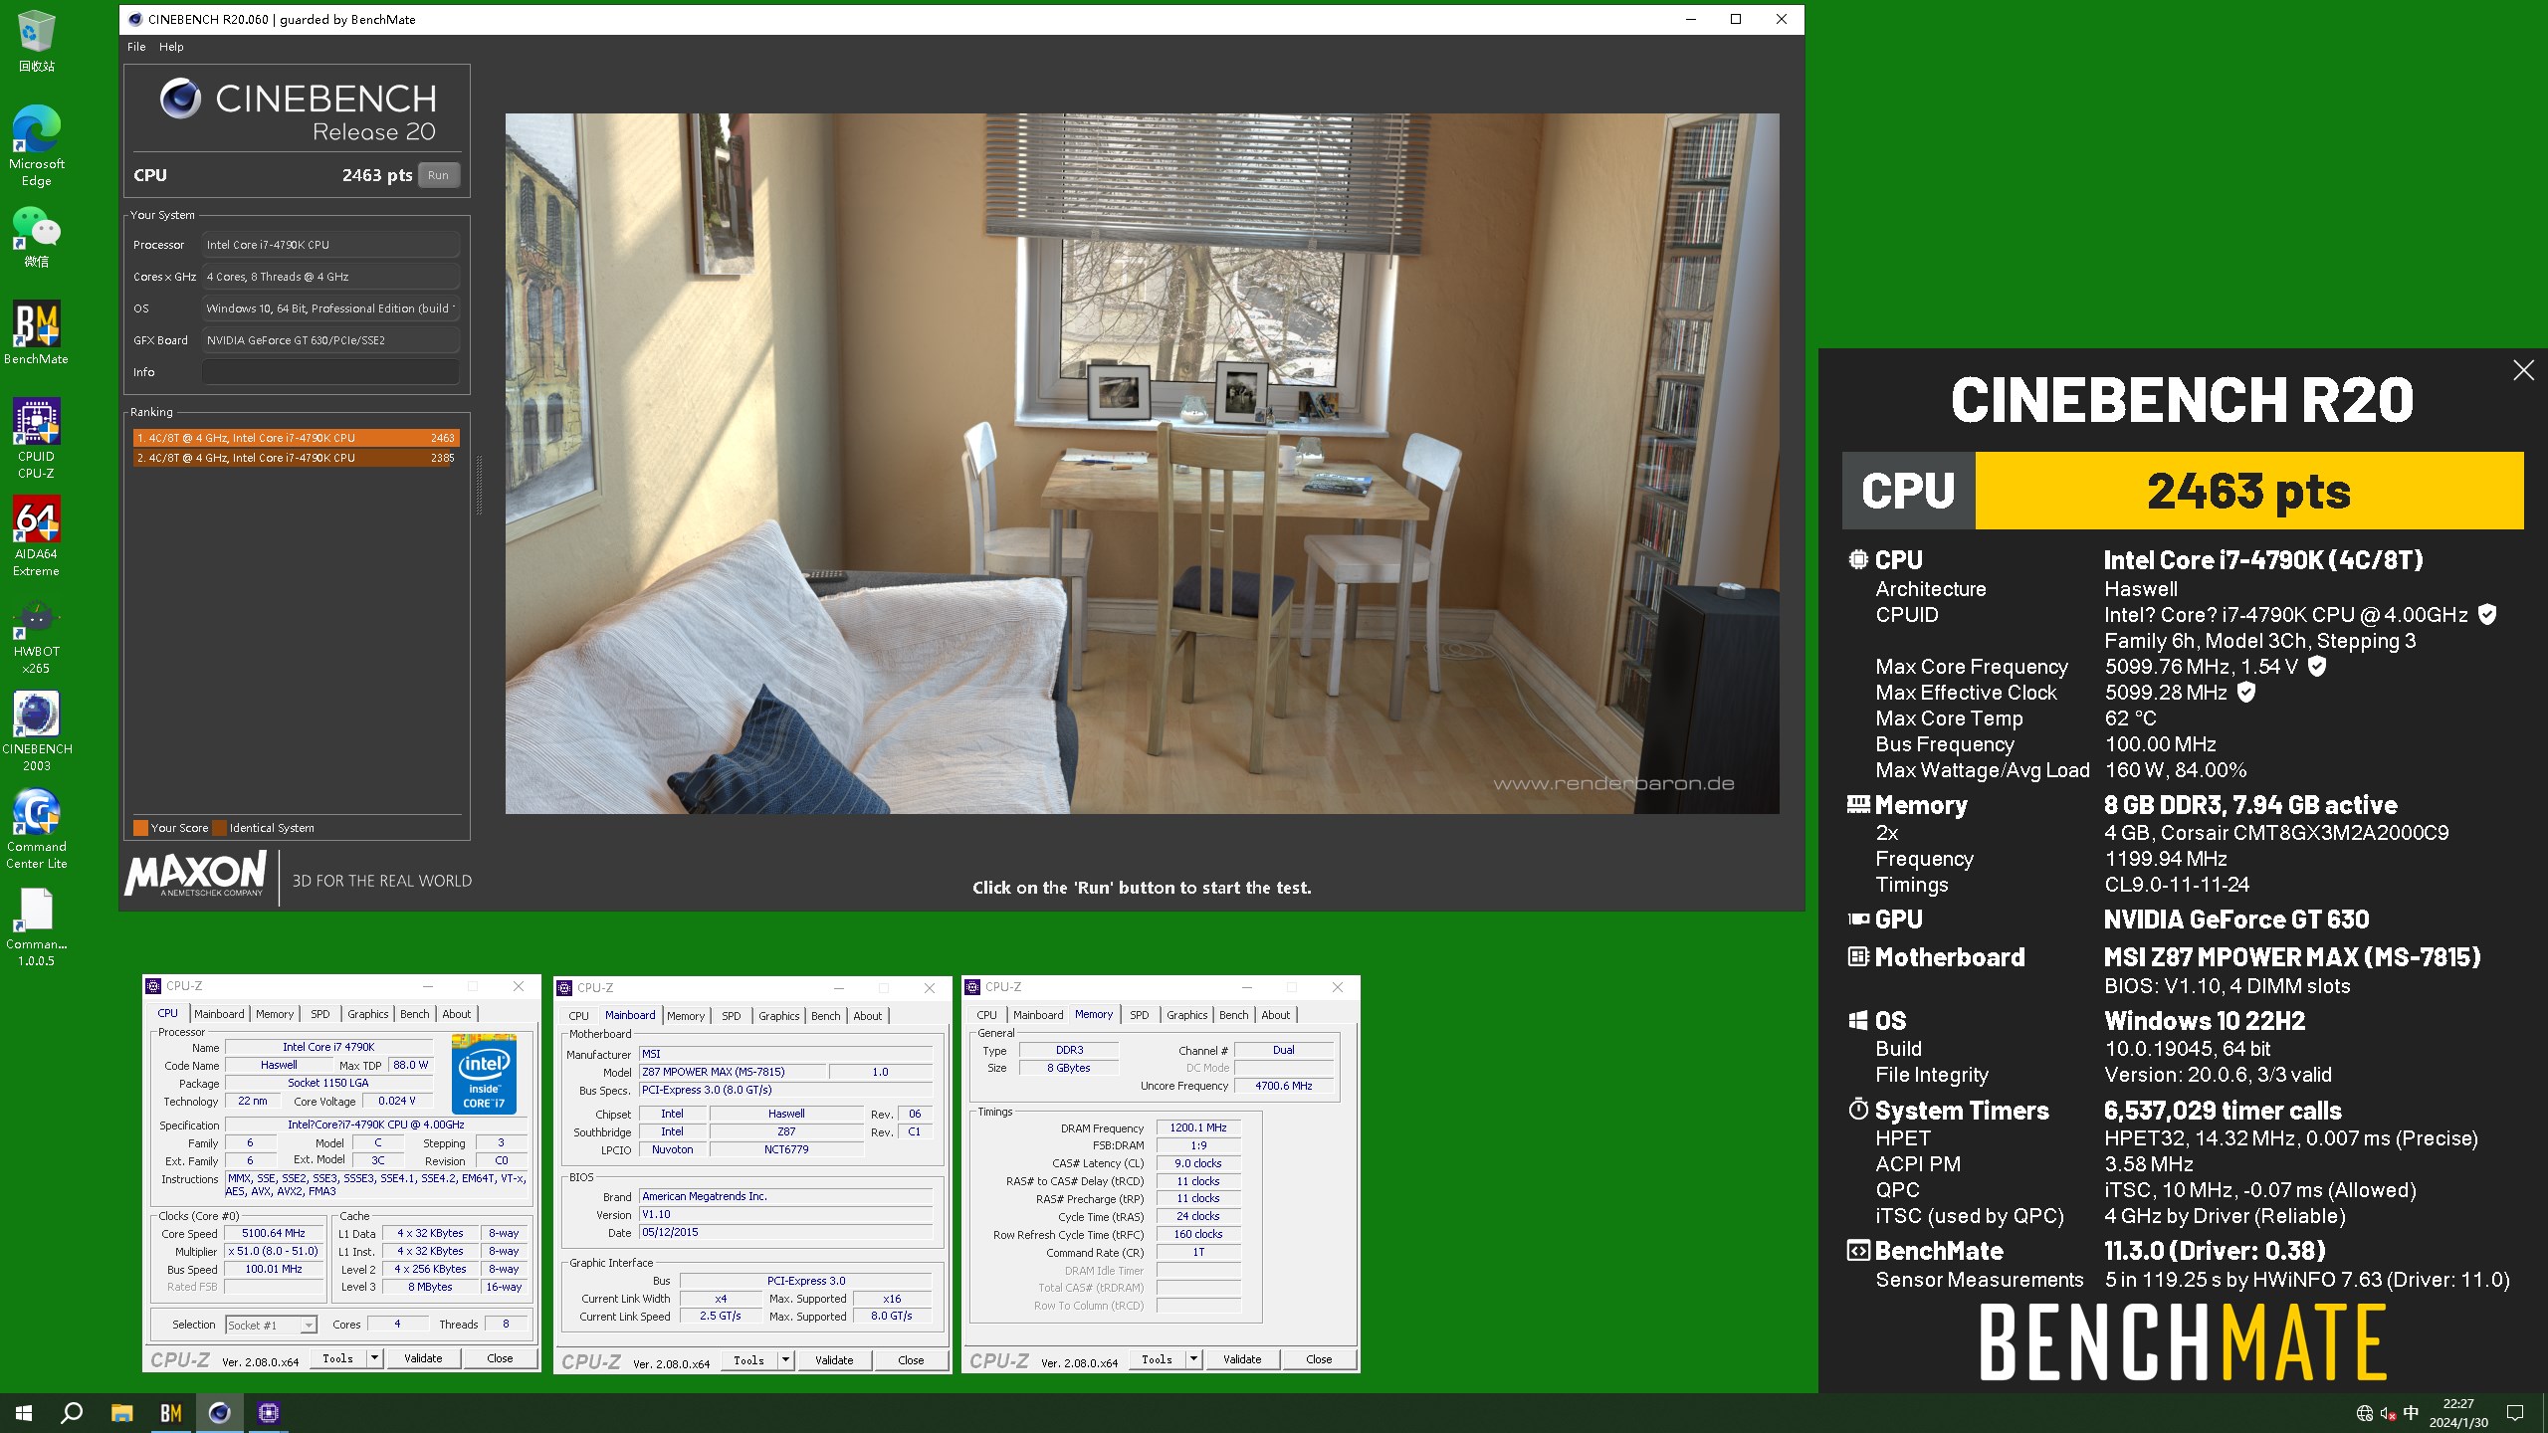2548x1433 pixels.
Task: Expand Tools dropdown arrow in first CPU-Z
Action: coord(374,1358)
